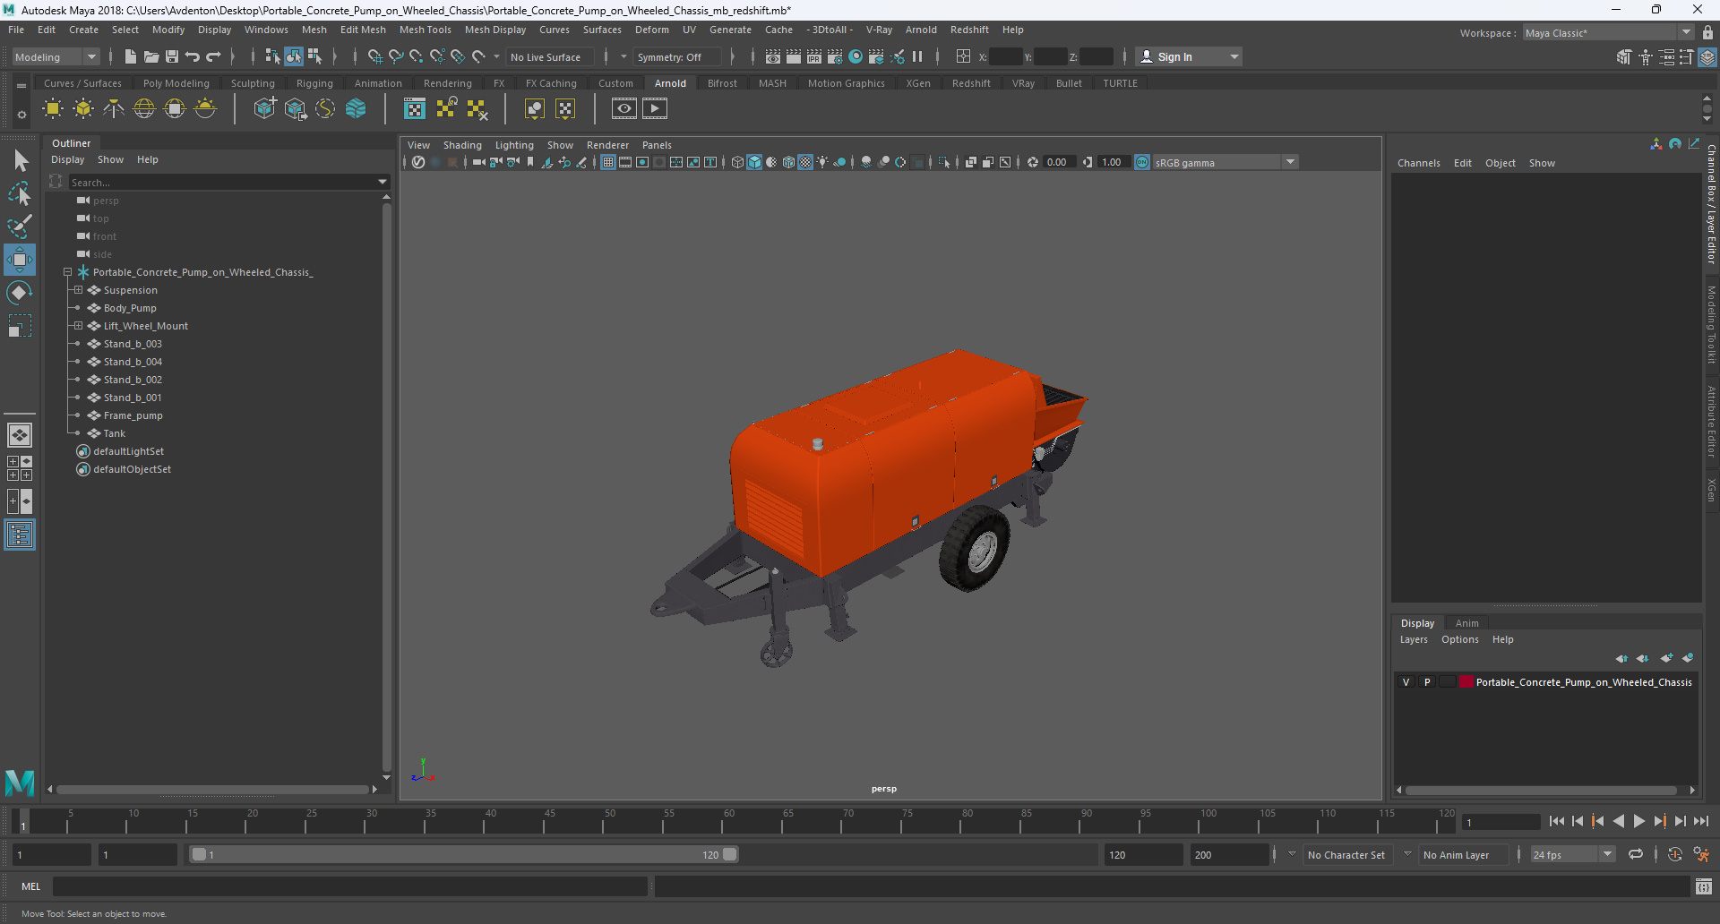Open the viewport Shading menu
This screenshot has height=924, width=1720.
(462, 145)
